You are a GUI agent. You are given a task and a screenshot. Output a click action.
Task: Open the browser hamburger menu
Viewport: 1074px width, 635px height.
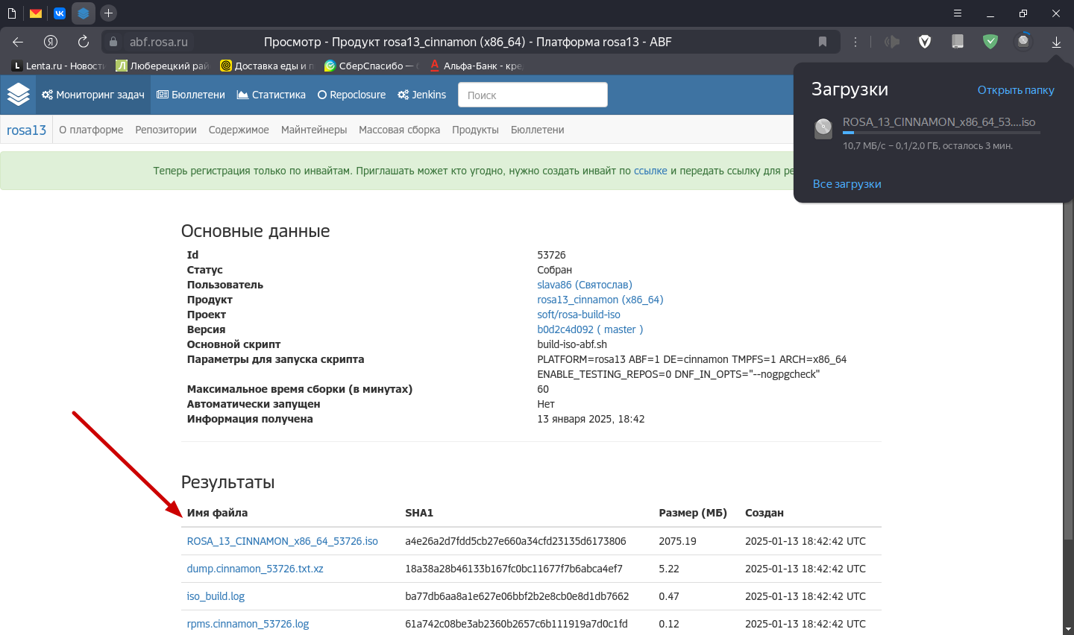[x=958, y=13]
